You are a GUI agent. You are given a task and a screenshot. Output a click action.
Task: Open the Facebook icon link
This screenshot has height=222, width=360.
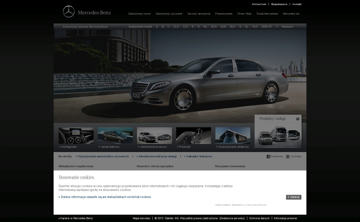pyautogui.click(x=268, y=157)
